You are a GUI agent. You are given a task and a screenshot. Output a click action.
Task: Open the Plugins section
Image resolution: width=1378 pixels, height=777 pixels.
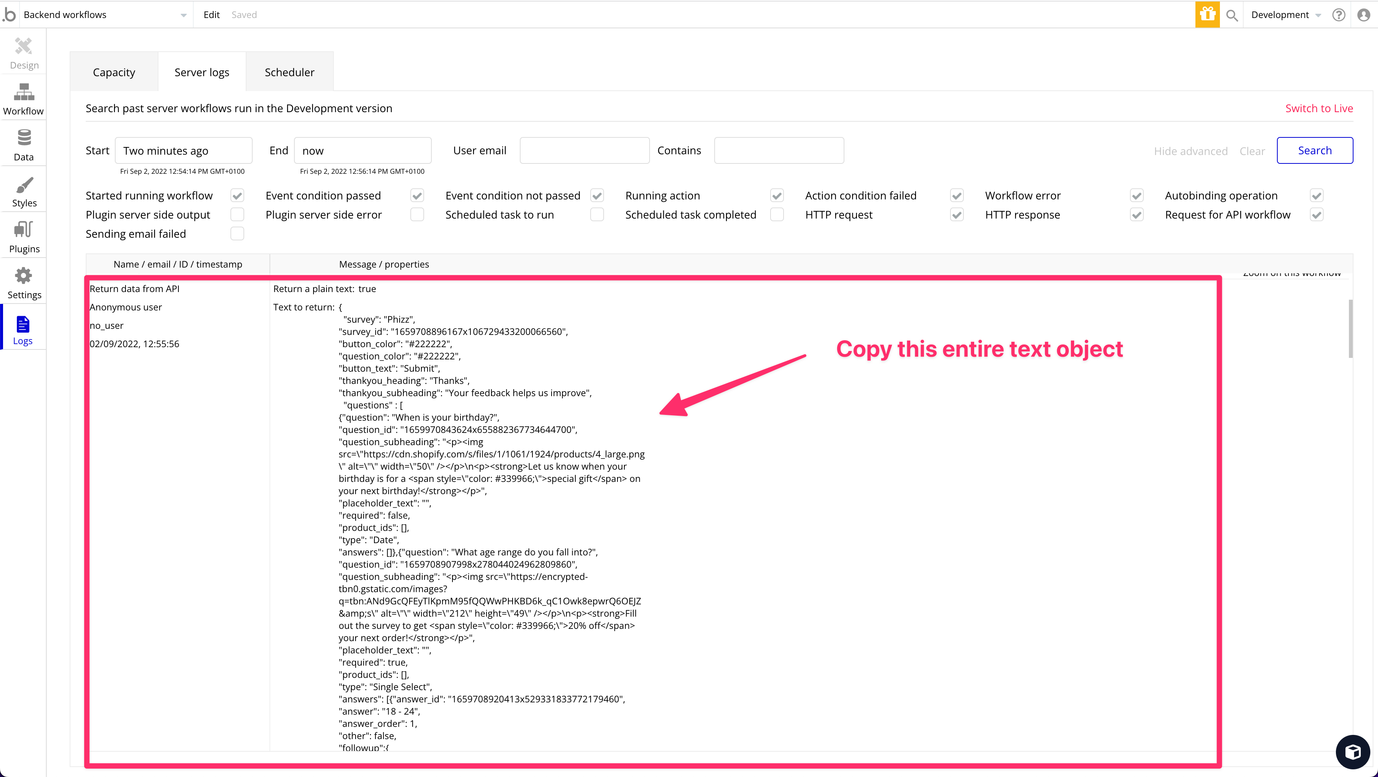pyautogui.click(x=23, y=235)
